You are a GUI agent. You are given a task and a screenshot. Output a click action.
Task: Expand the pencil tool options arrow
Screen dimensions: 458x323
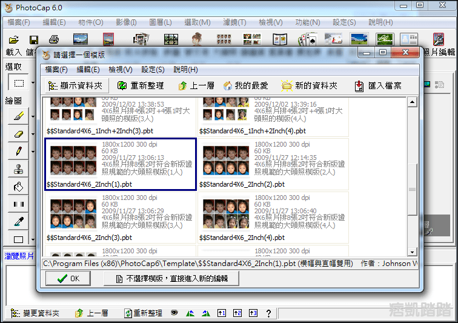click(33, 152)
